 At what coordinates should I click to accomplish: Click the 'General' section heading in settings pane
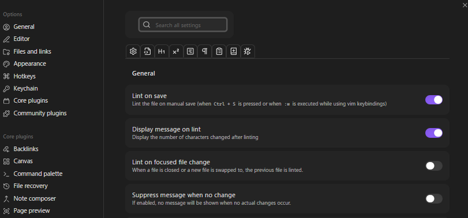click(x=143, y=74)
